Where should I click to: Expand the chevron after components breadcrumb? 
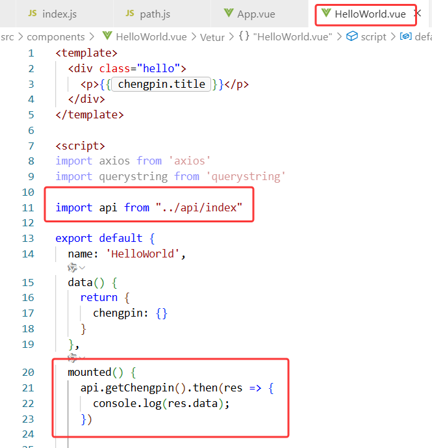click(x=92, y=37)
